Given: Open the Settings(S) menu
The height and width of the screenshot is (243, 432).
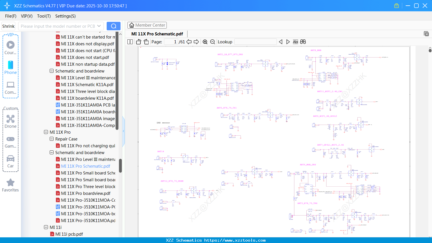Looking at the screenshot, I should click(65, 16).
